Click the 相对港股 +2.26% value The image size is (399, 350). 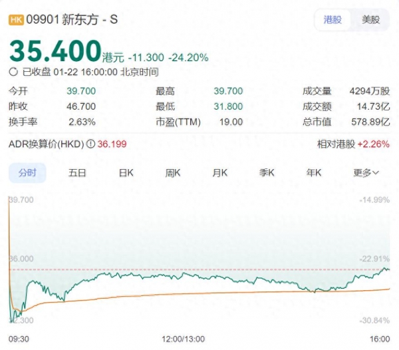374,144
